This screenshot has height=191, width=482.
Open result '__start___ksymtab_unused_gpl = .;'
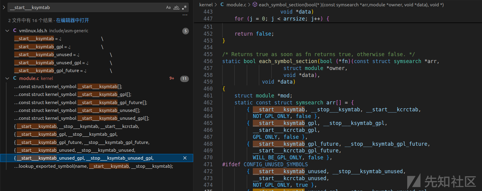coord(97,63)
